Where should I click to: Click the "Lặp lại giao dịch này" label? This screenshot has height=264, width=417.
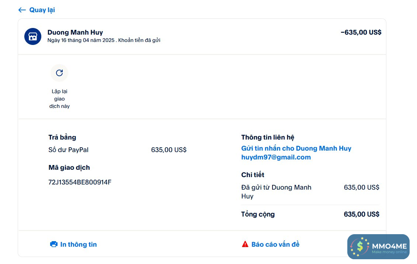(x=59, y=99)
